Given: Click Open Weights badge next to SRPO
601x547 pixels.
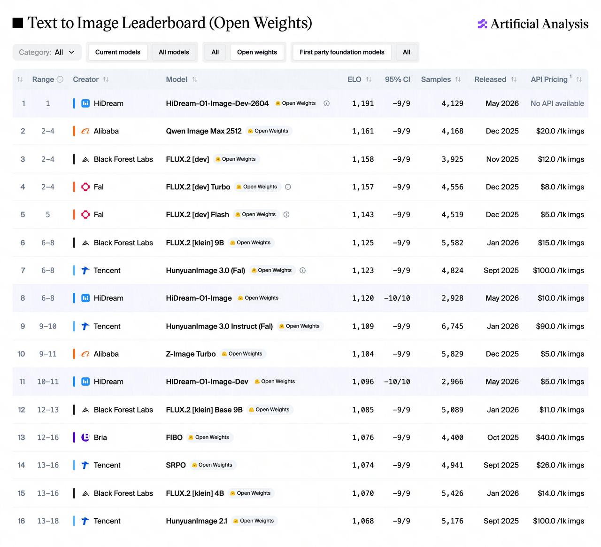Looking at the screenshot, I should pyautogui.click(x=212, y=465).
